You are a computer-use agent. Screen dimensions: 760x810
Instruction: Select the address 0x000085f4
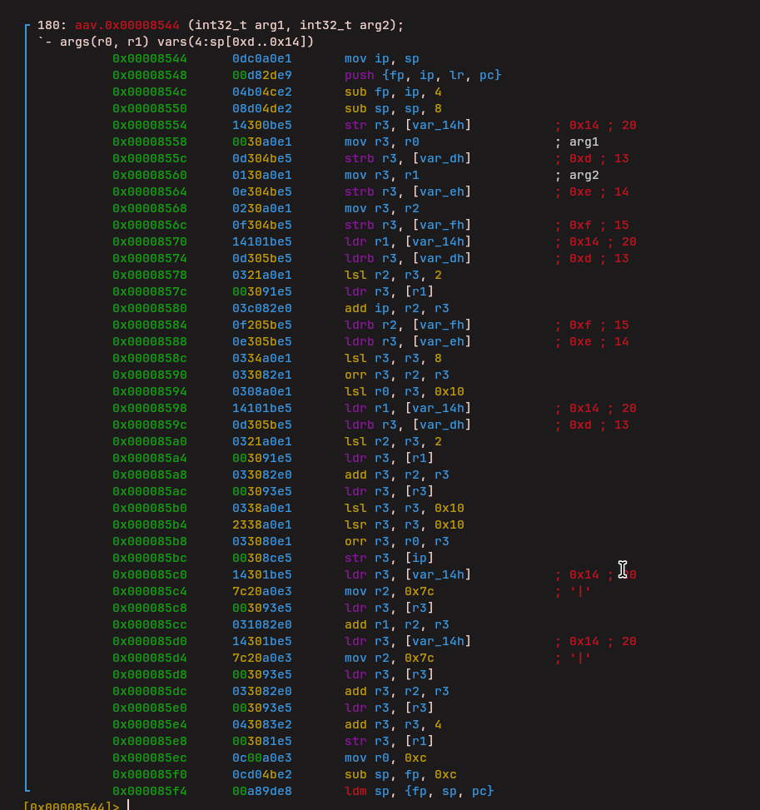coord(150,791)
